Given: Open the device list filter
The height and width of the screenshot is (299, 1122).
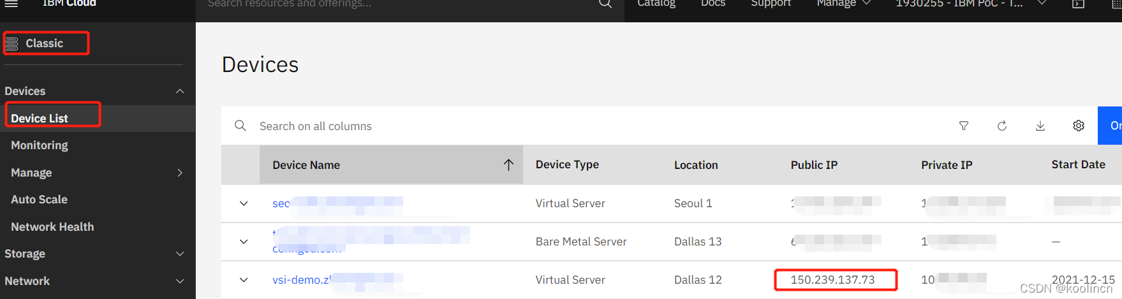Looking at the screenshot, I should (x=964, y=126).
